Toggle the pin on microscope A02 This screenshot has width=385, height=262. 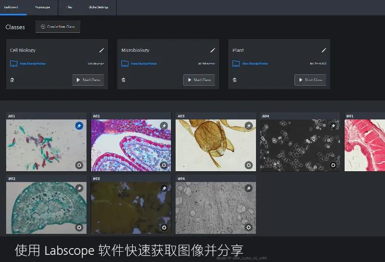tap(164, 126)
